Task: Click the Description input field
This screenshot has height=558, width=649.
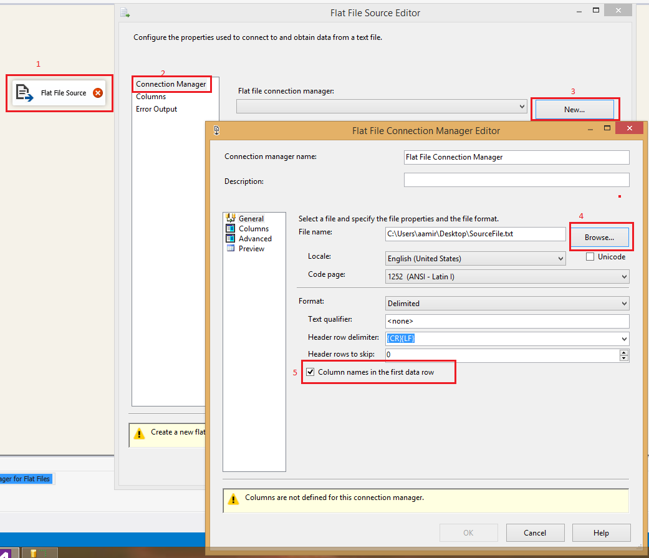Action: (x=516, y=180)
